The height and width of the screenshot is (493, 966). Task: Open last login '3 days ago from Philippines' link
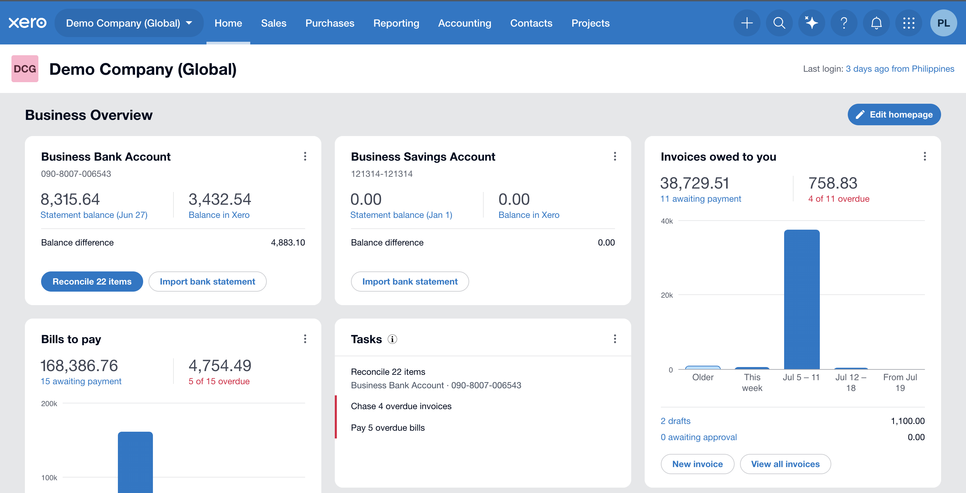tap(900, 69)
